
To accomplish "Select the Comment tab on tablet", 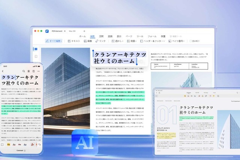I will click(x=189, y=93).
